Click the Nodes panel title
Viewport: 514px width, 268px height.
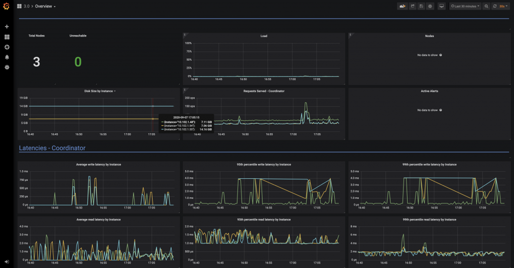[430, 36]
